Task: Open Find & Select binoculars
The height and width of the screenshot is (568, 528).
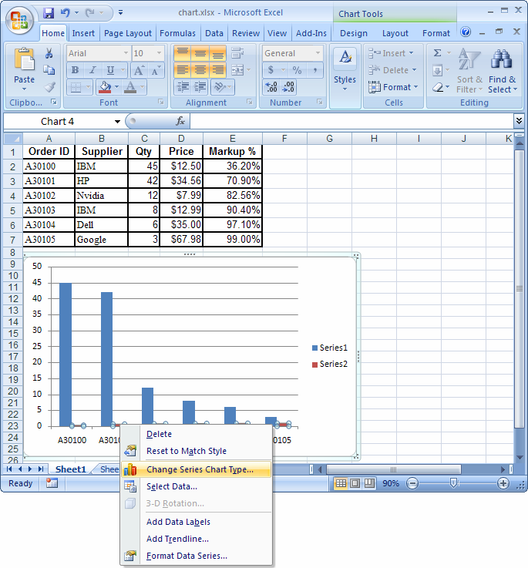Action: click(x=502, y=70)
